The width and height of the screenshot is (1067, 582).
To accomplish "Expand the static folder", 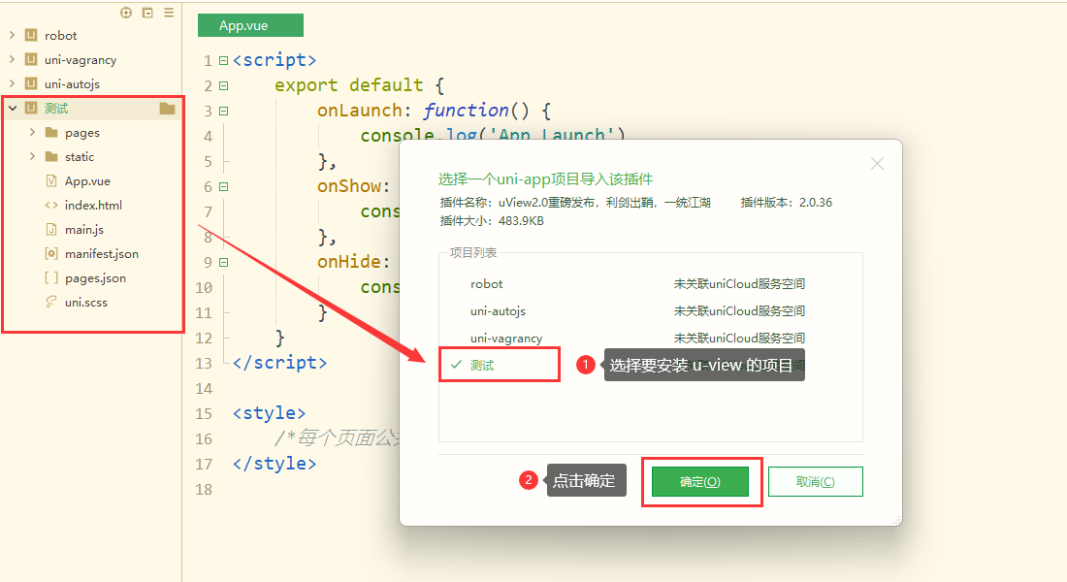I will (x=32, y=156).
